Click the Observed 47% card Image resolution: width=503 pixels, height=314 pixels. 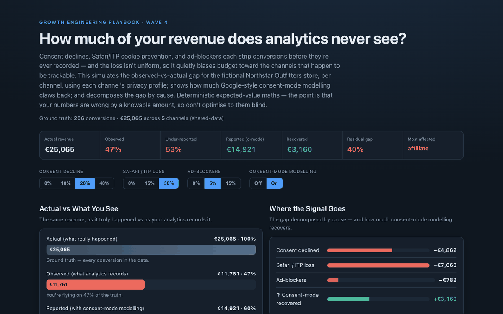coord(130,145)
